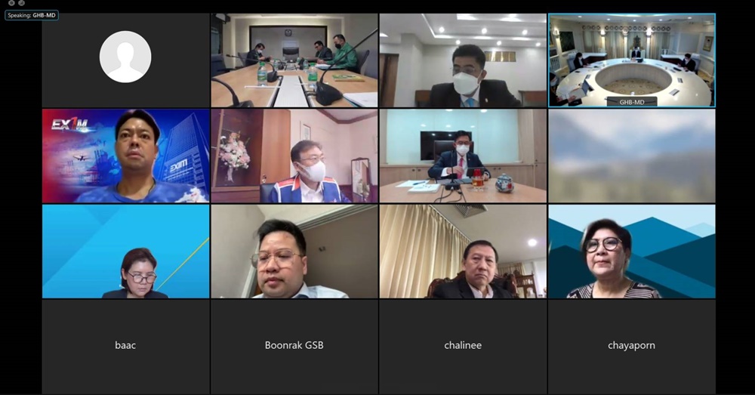Viewport: 755px width, 395px height.
Task: Click the man with glasses close-up video
Action: (294, 252)
